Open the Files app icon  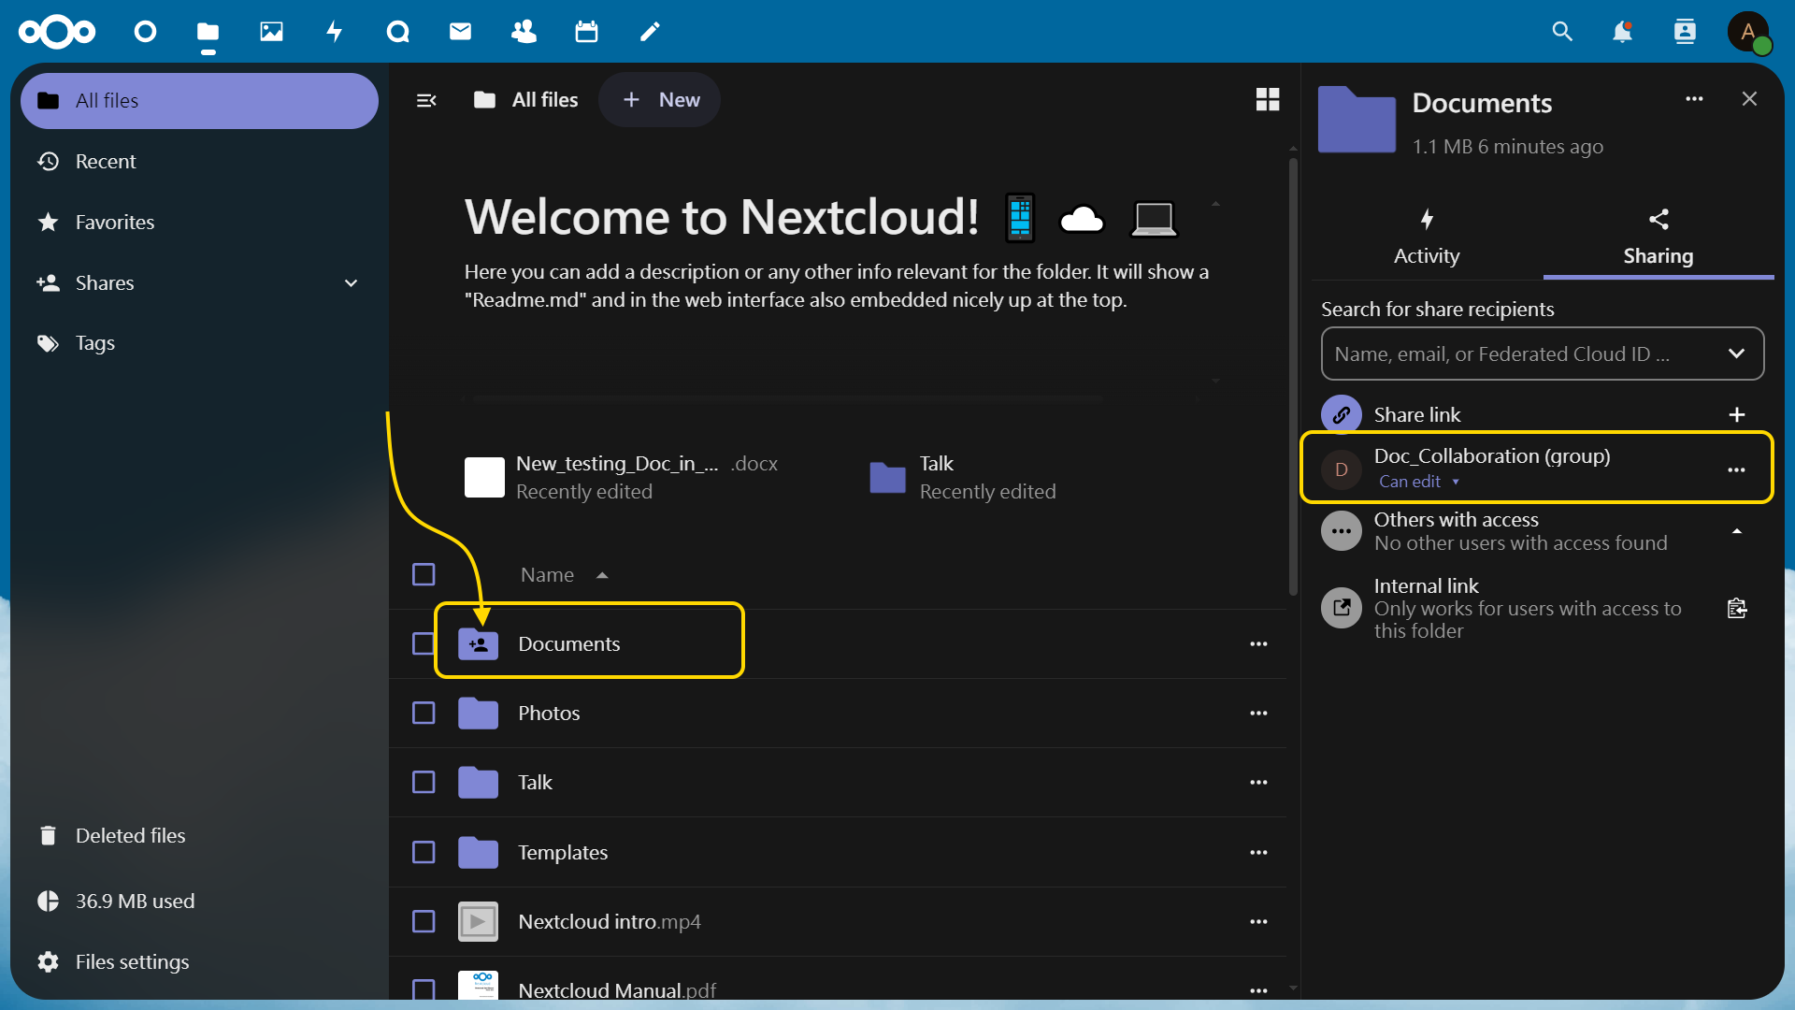click(x=208, y=32)
